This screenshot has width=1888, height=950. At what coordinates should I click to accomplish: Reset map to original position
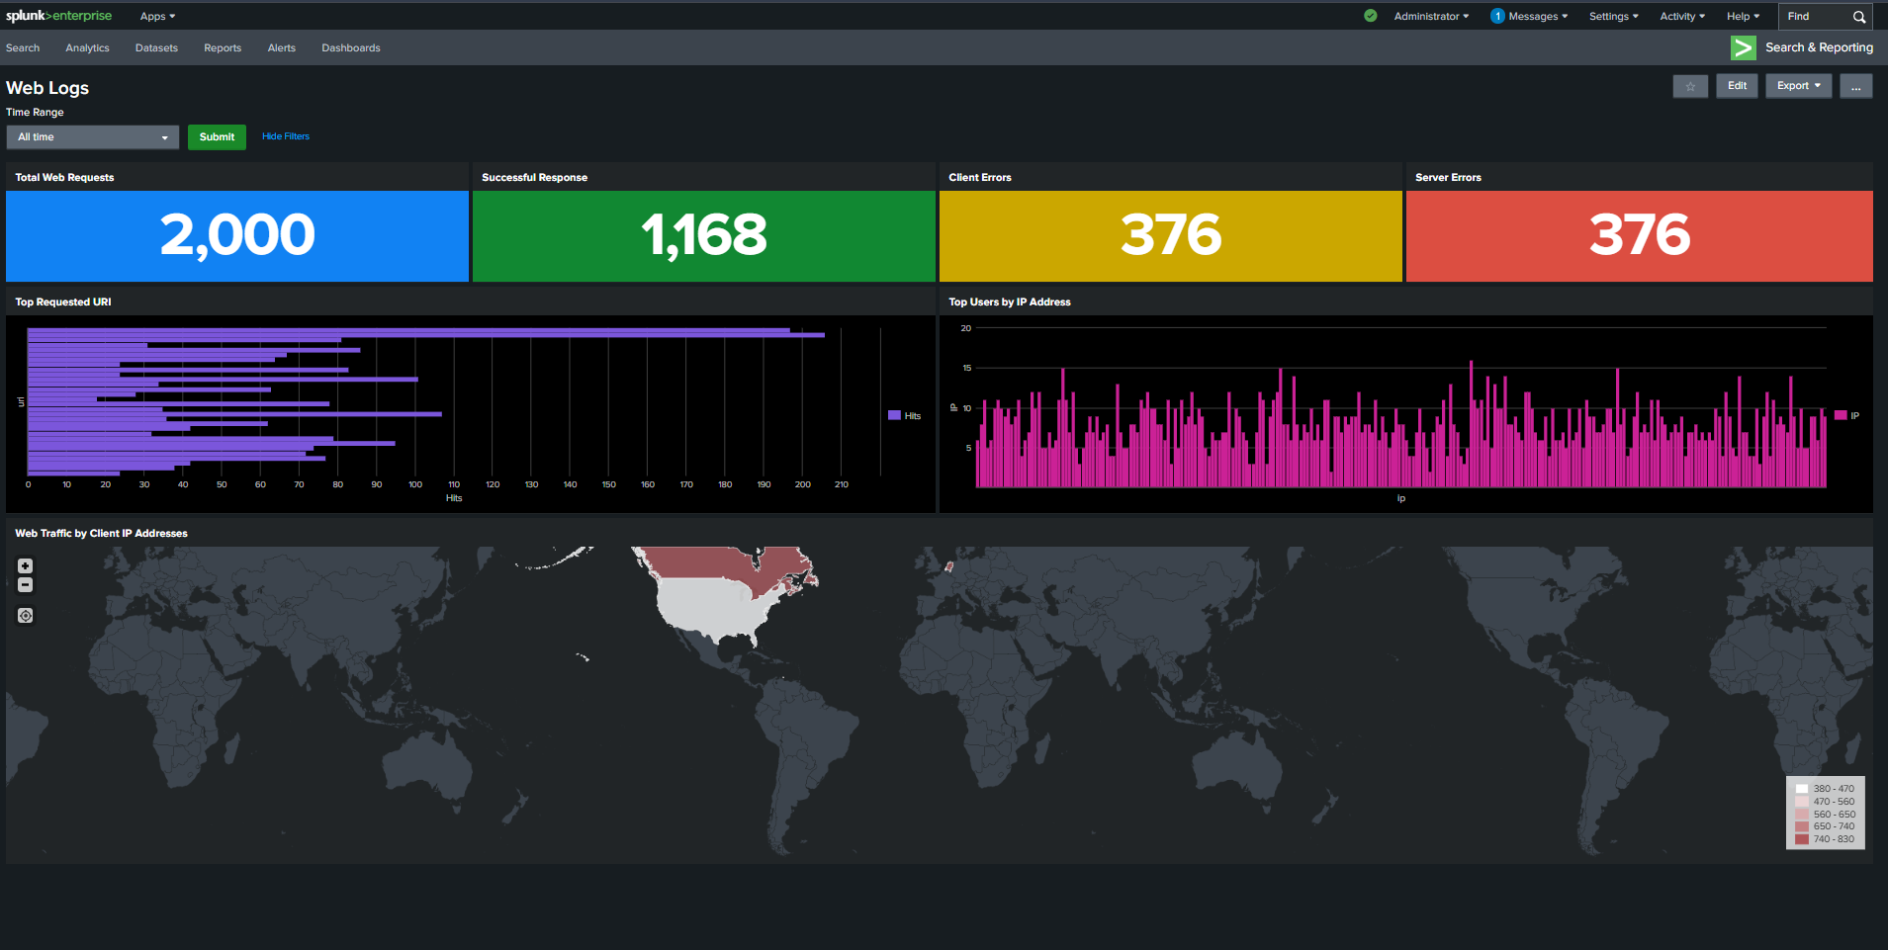[26, 616]
